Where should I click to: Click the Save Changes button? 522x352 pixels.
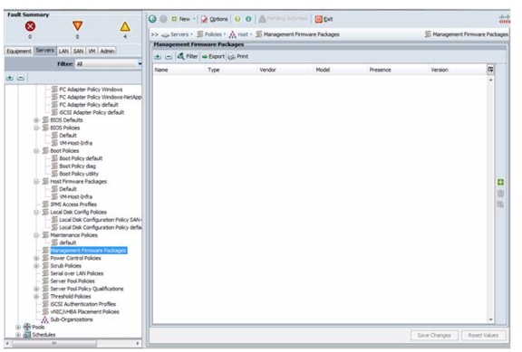434,336
